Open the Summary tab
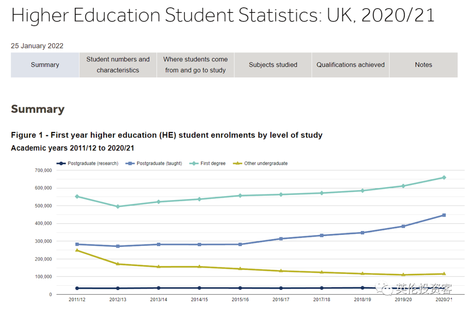This screenshot has height=309, width=467. (x=45, y=65)
